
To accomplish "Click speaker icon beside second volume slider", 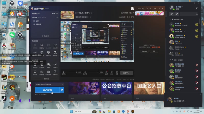I will [85, 72].
